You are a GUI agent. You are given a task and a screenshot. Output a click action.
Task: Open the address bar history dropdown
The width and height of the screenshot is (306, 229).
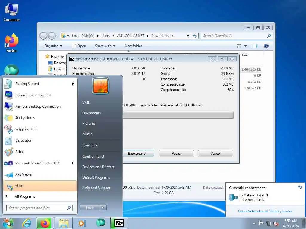point(188,36)
